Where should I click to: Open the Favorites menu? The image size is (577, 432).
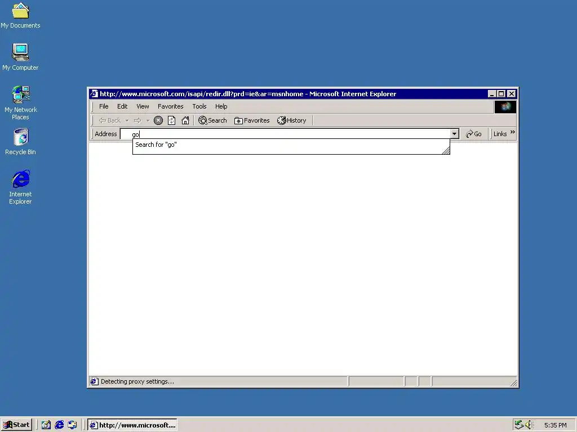tap(170, 106)
